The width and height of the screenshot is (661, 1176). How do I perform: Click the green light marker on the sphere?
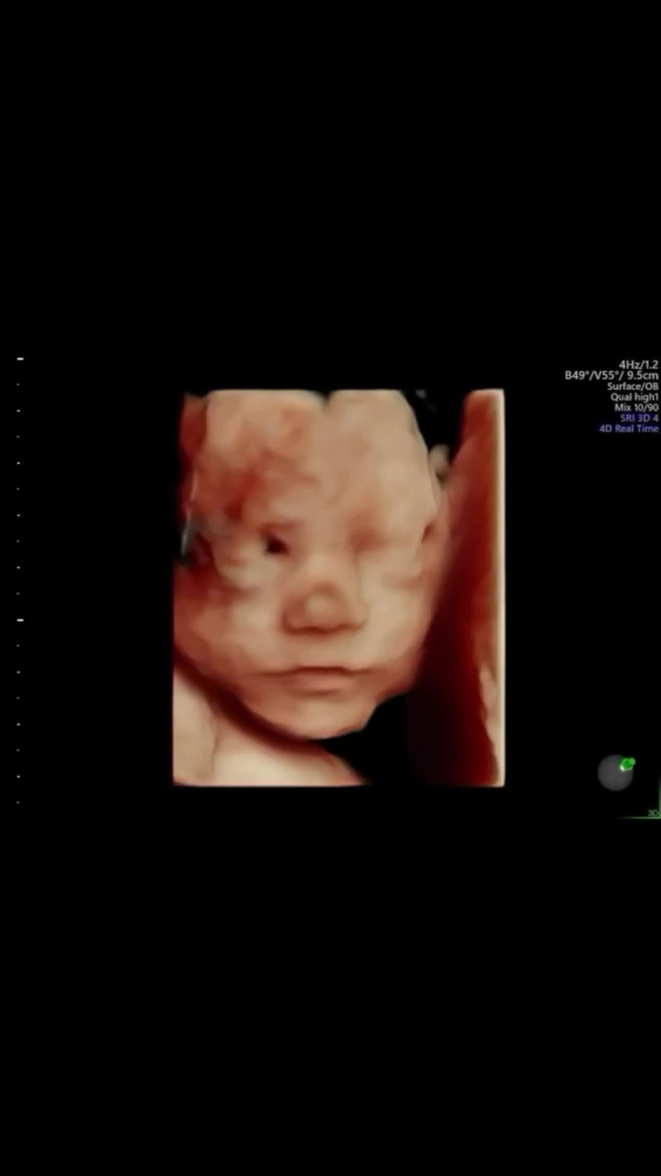pyautogui.click(x=627, y=764)
